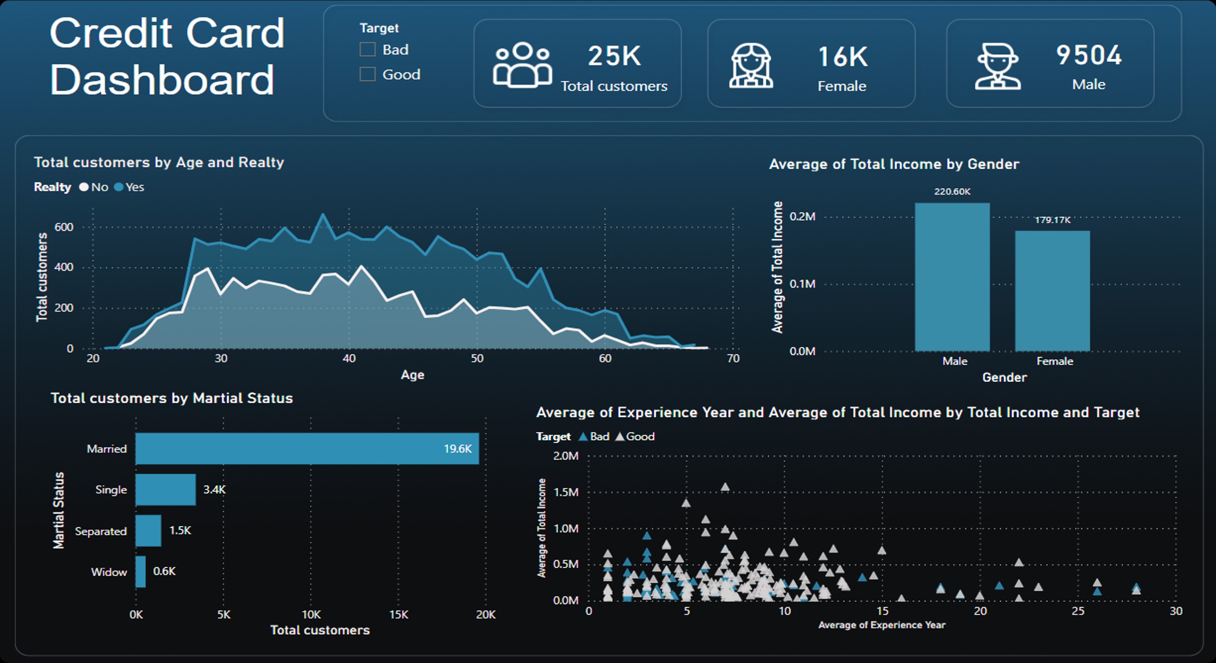Click the 220.60K data label
Image resolution: width=1216 pixels, height=663 pixels.
(952, 191)
